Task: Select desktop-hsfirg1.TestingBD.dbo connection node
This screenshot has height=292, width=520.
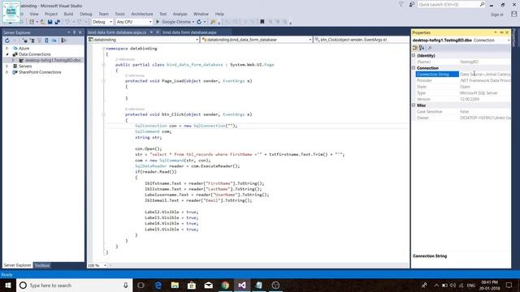Action: click(53, 60)
